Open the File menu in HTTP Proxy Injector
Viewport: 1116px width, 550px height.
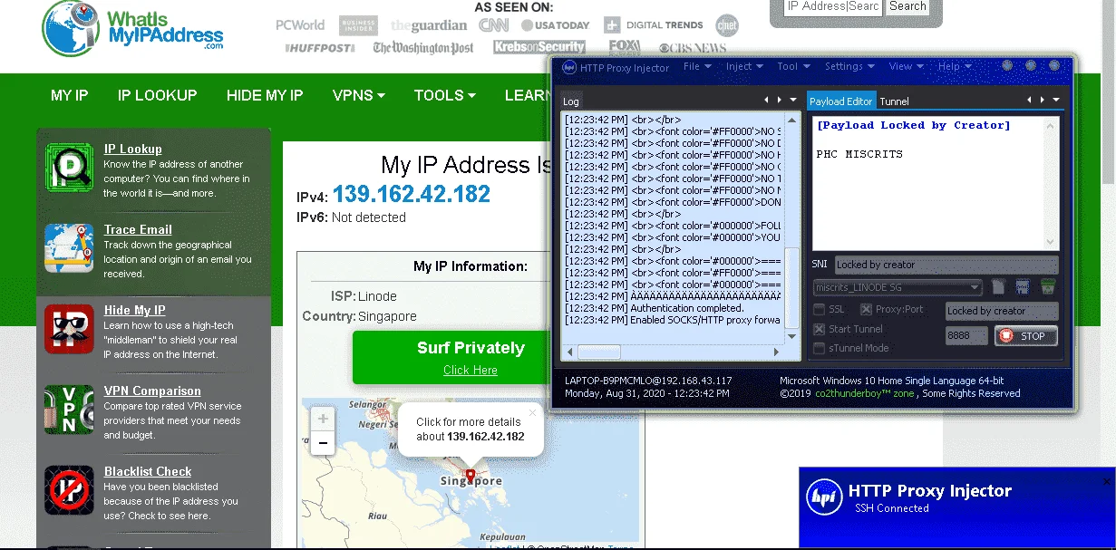pos(696,66)
